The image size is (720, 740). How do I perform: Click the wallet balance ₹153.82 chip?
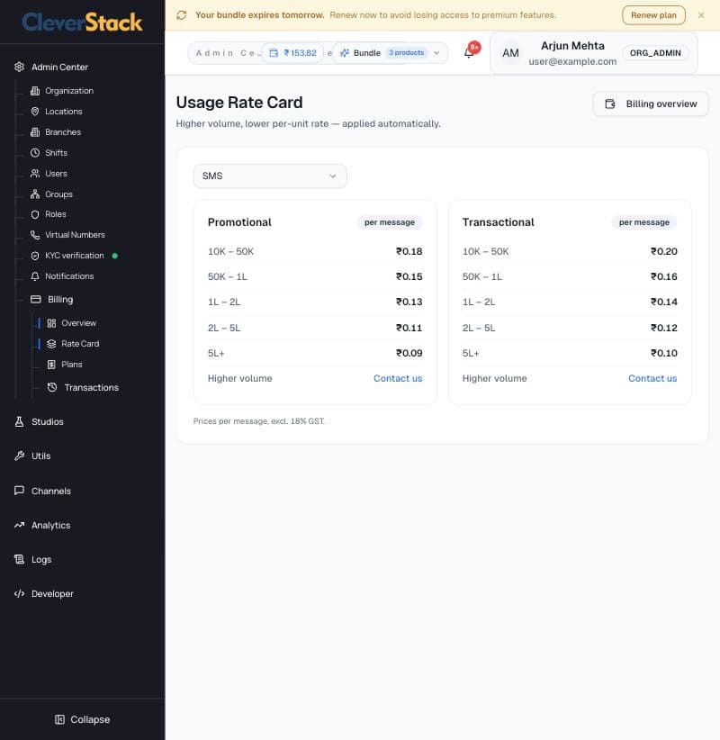(x=293, y=53)
